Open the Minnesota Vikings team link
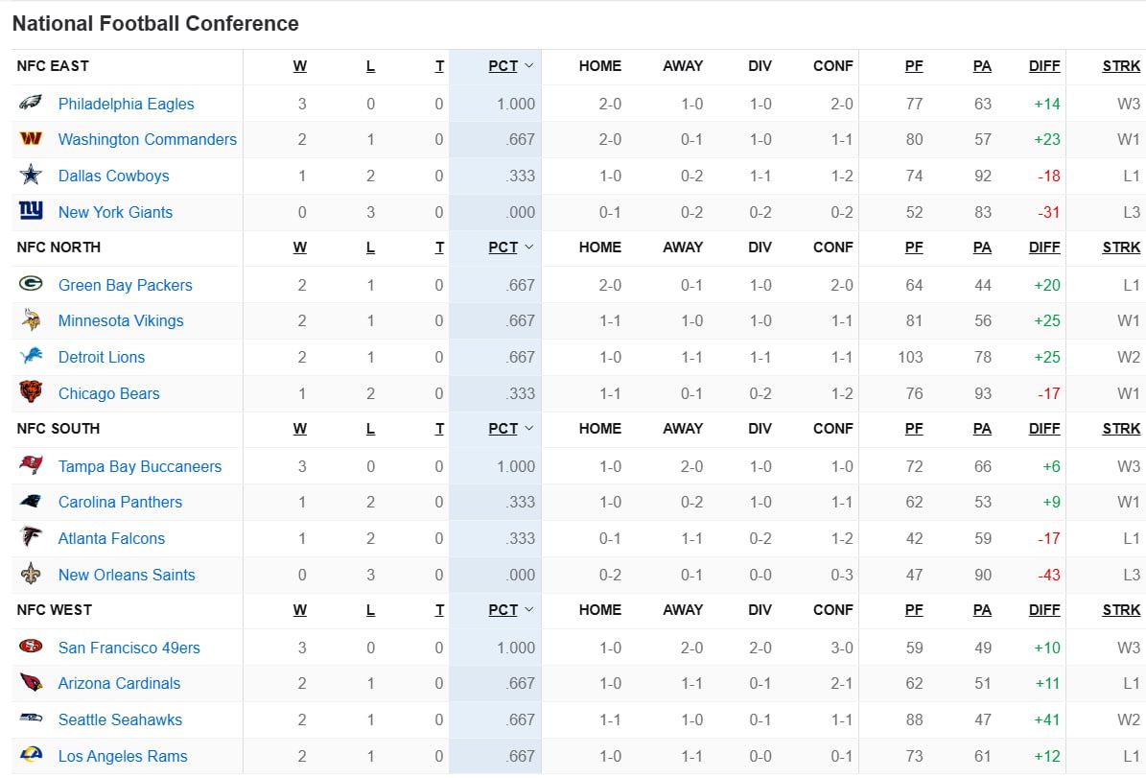The image size is (1146, 778). click(x=121, y=320)
